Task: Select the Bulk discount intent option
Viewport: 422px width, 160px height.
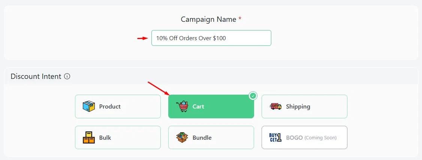Action: tap(118, 137)
